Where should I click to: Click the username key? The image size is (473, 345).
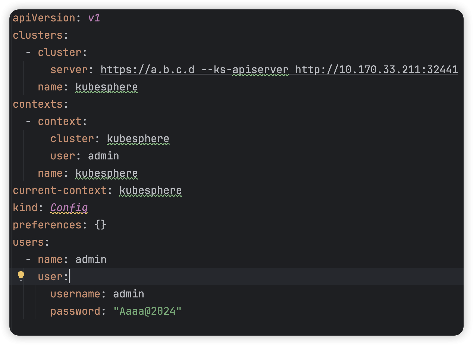click(75, 294)
